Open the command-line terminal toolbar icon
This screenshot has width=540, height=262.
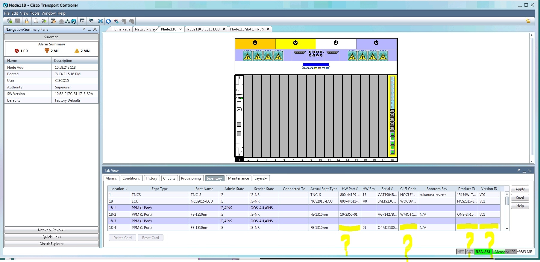click(x=82, y=21)
